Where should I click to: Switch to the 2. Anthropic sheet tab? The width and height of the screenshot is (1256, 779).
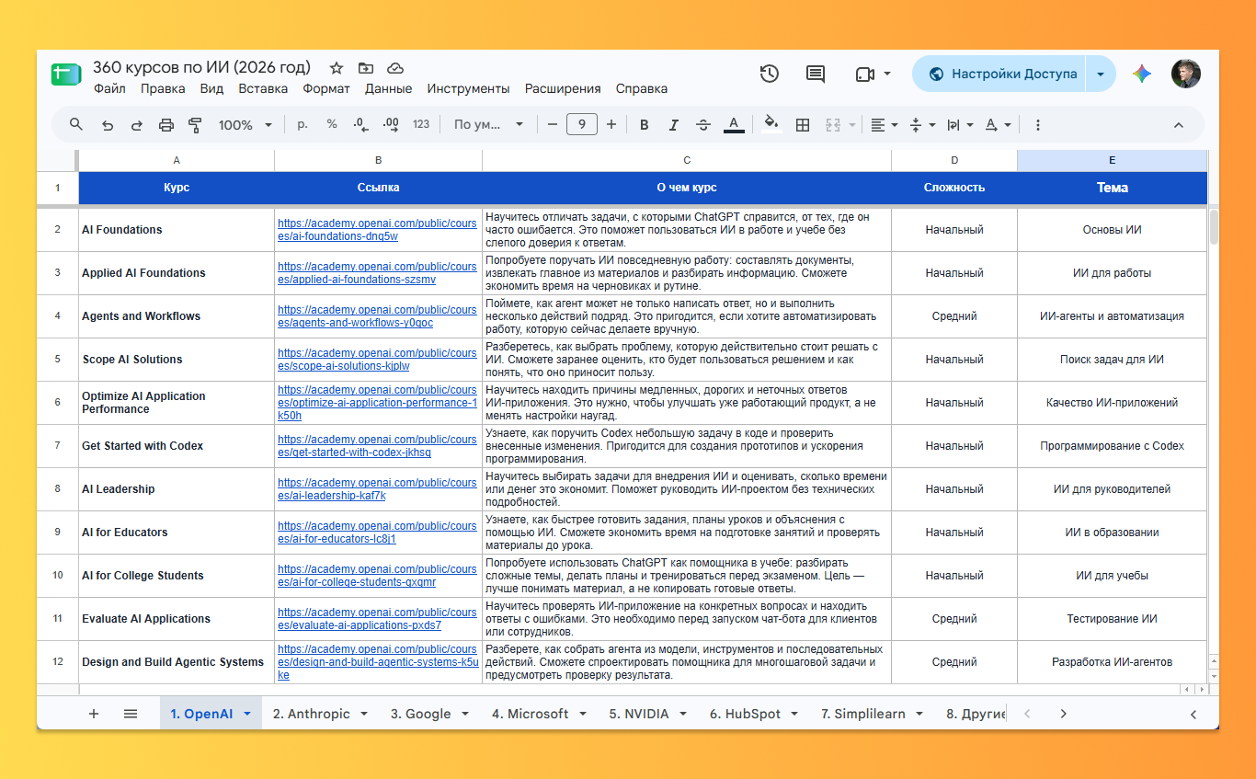(x=312, y=714)
